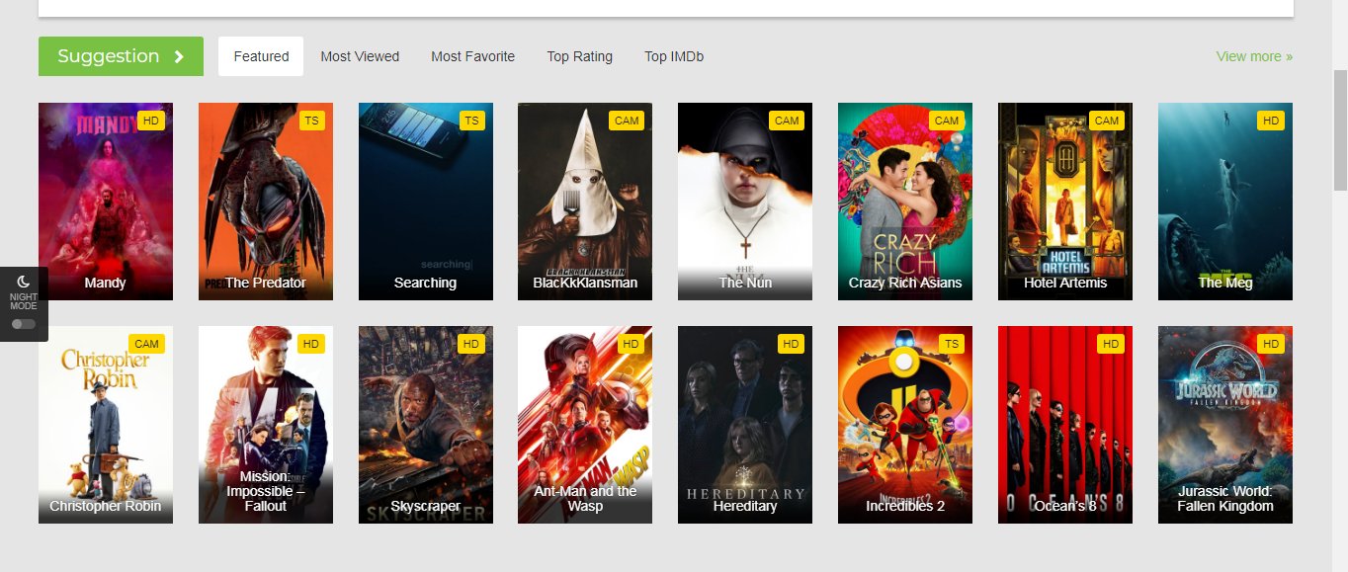1348x572 pixels.
Task: Switch to Top Rating tab
Action: pos(579,56)
